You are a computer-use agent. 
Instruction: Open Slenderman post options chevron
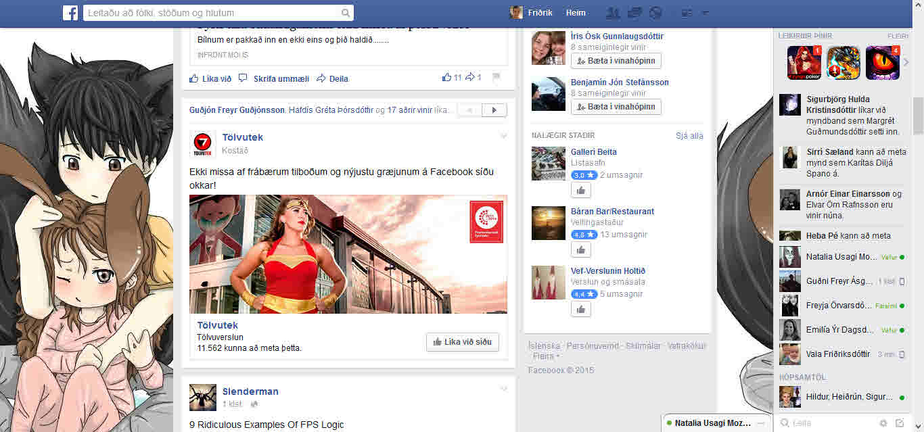point(503,389)
